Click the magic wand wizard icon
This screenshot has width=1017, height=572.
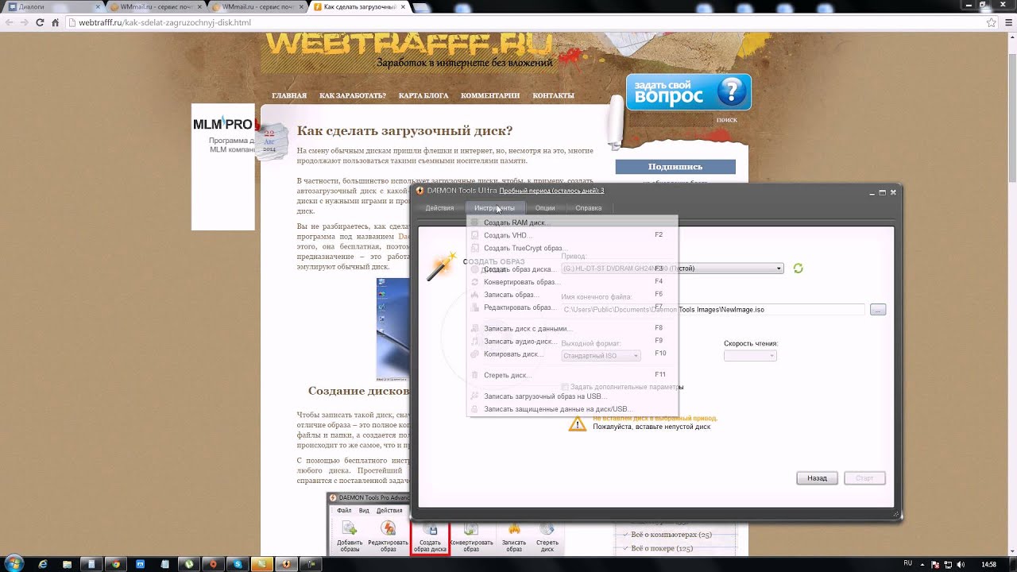(x=441, y=267)
